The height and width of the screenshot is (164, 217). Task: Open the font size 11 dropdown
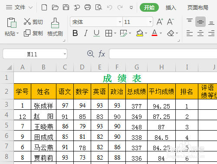pyautogui.click(x=150, y=22)
